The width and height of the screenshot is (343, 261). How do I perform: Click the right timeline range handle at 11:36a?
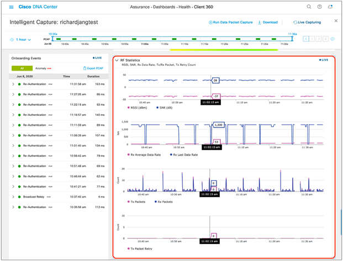(292, 39)
